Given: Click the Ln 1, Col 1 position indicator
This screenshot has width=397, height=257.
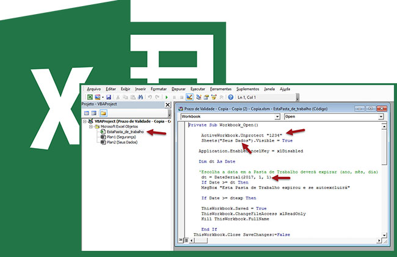Looking at the screenshot, I should (247, 97).
